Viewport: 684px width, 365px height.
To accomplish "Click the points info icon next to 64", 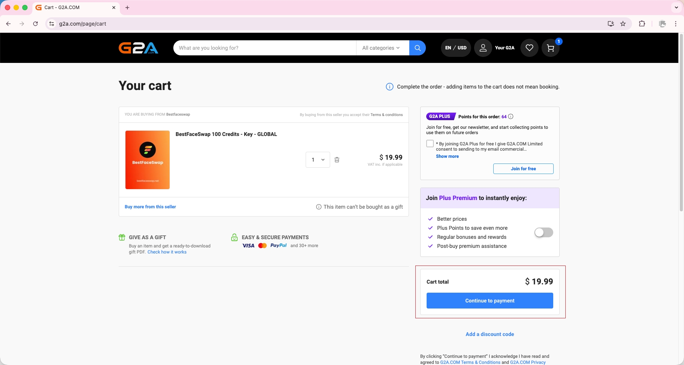I will (x=511, y=116).
